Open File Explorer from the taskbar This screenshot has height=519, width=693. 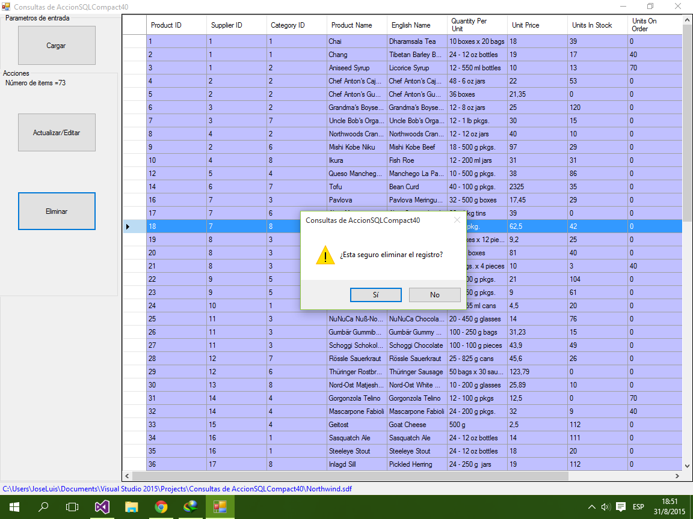tap(131, 506)
